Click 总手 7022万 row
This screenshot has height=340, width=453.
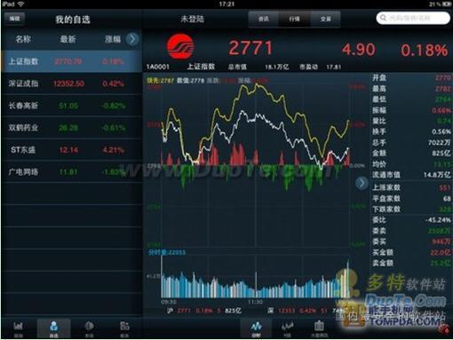(411, 142)
